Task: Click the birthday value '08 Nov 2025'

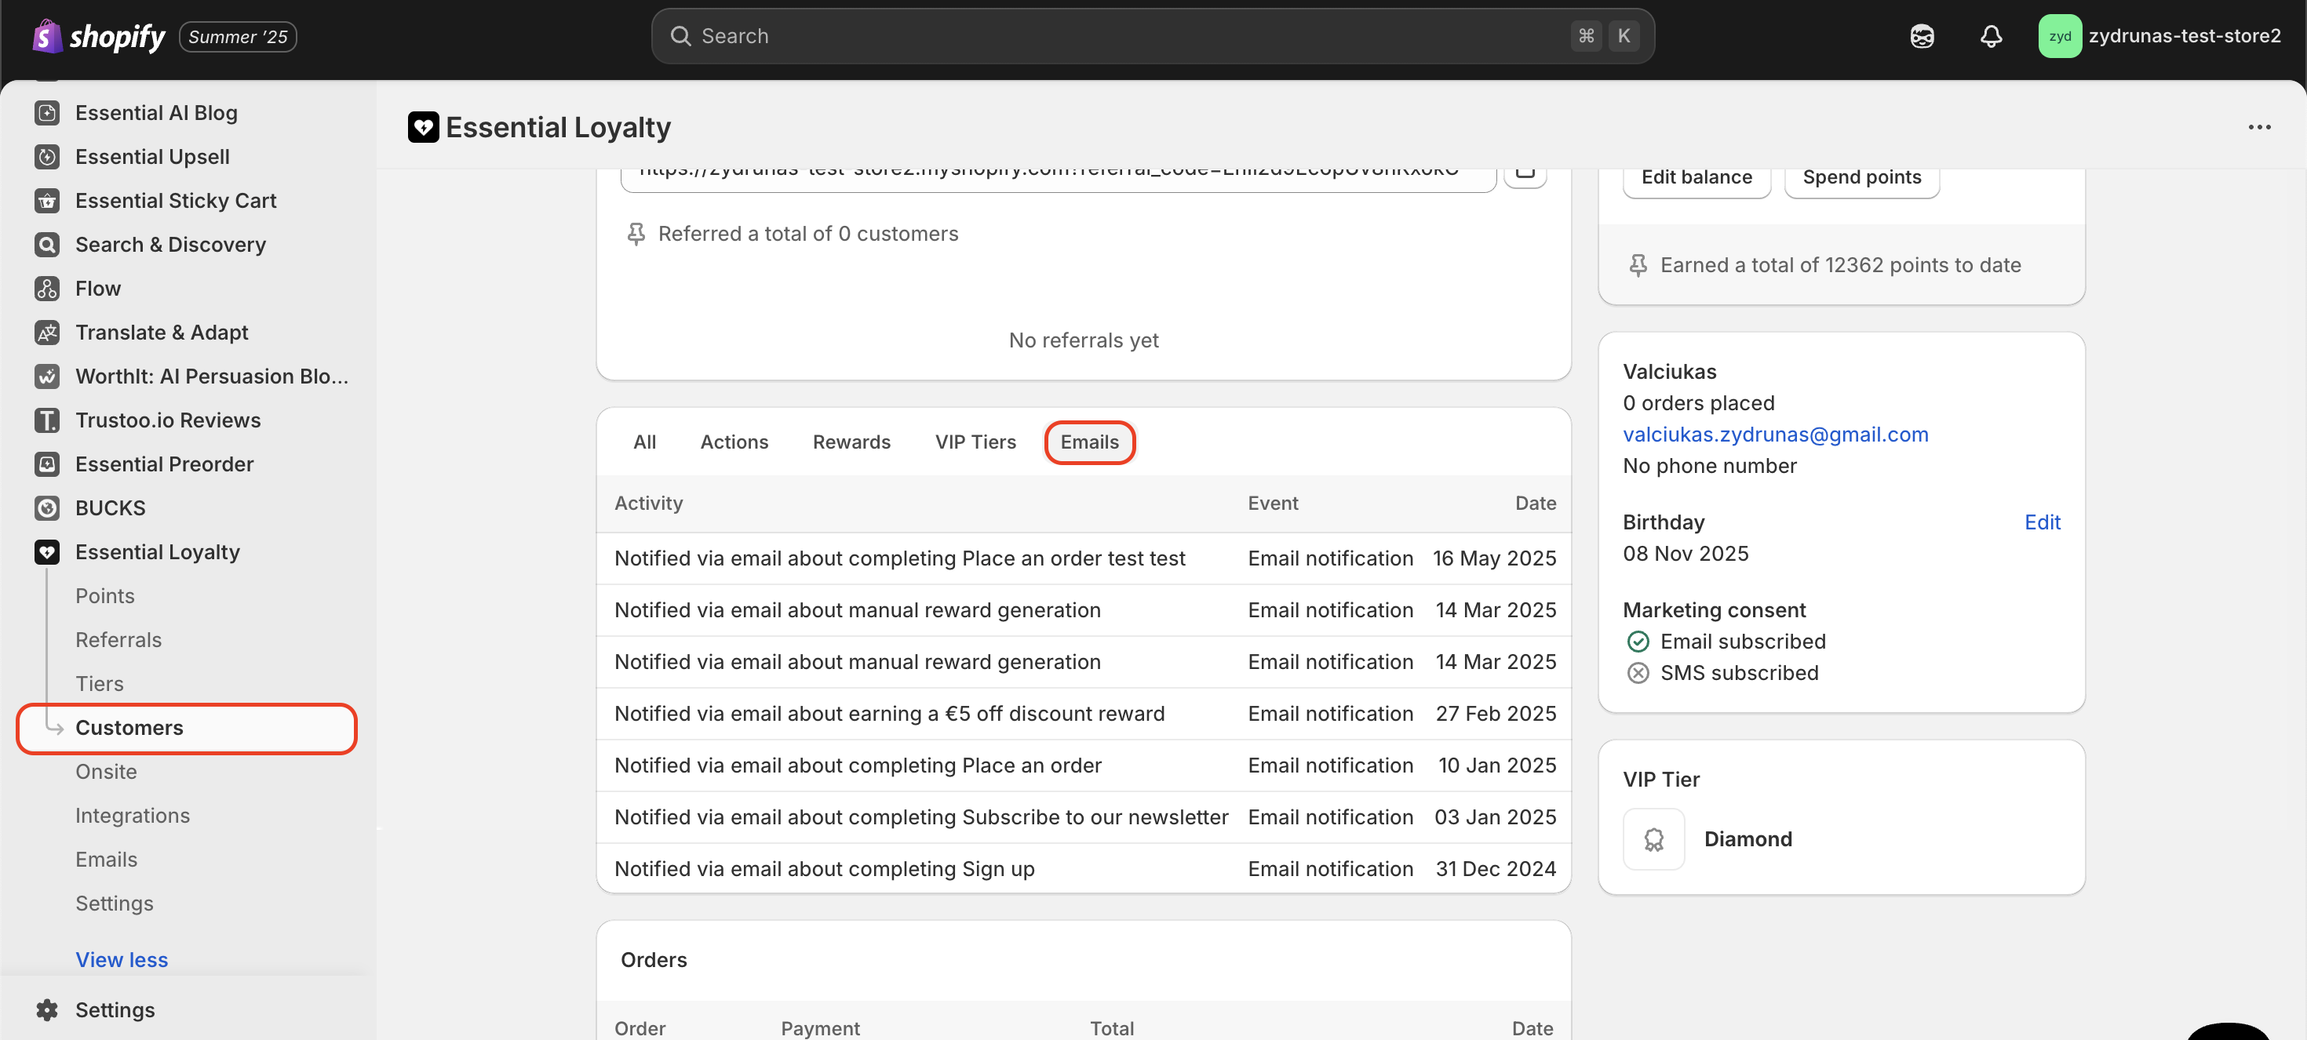Action: point(1686,553)
